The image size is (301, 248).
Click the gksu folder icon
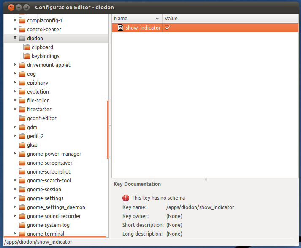coord(22,145)
